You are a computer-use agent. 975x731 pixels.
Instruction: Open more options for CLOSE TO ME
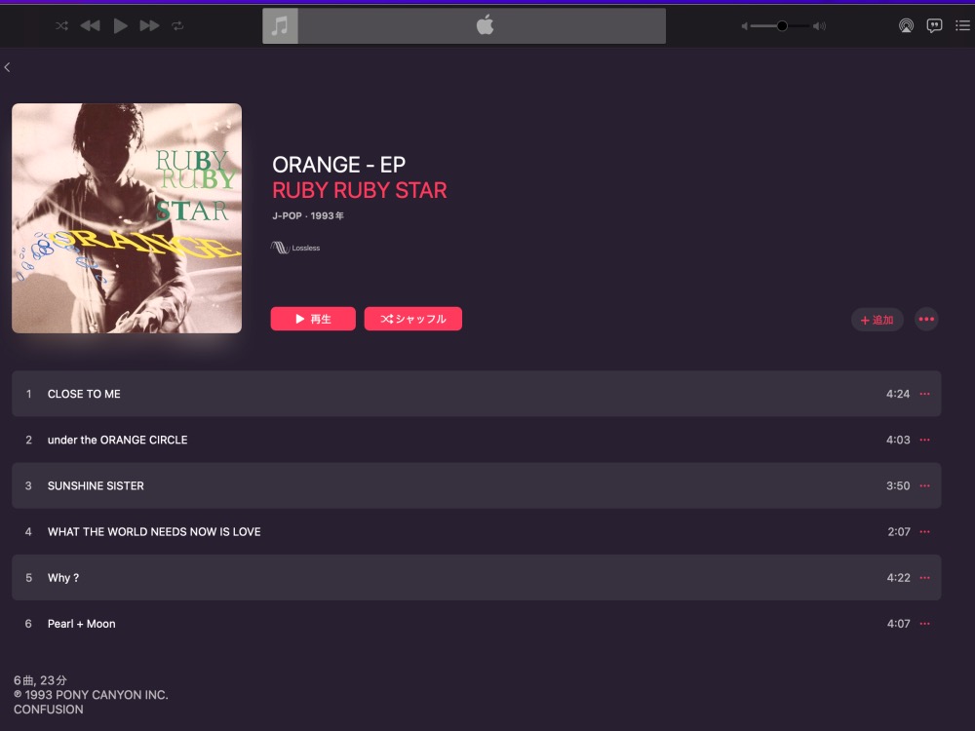[x=924, y=394]
